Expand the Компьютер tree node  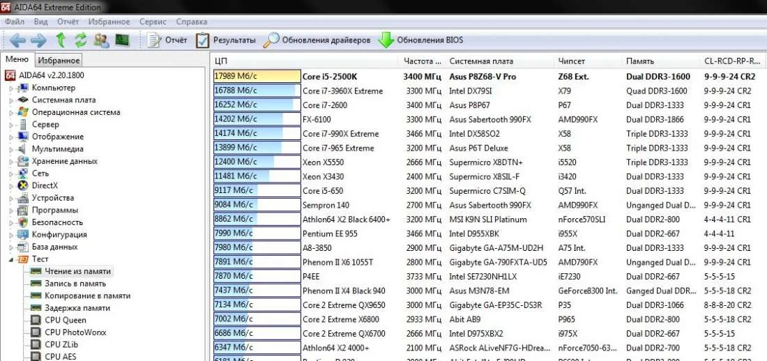[11, 88]
